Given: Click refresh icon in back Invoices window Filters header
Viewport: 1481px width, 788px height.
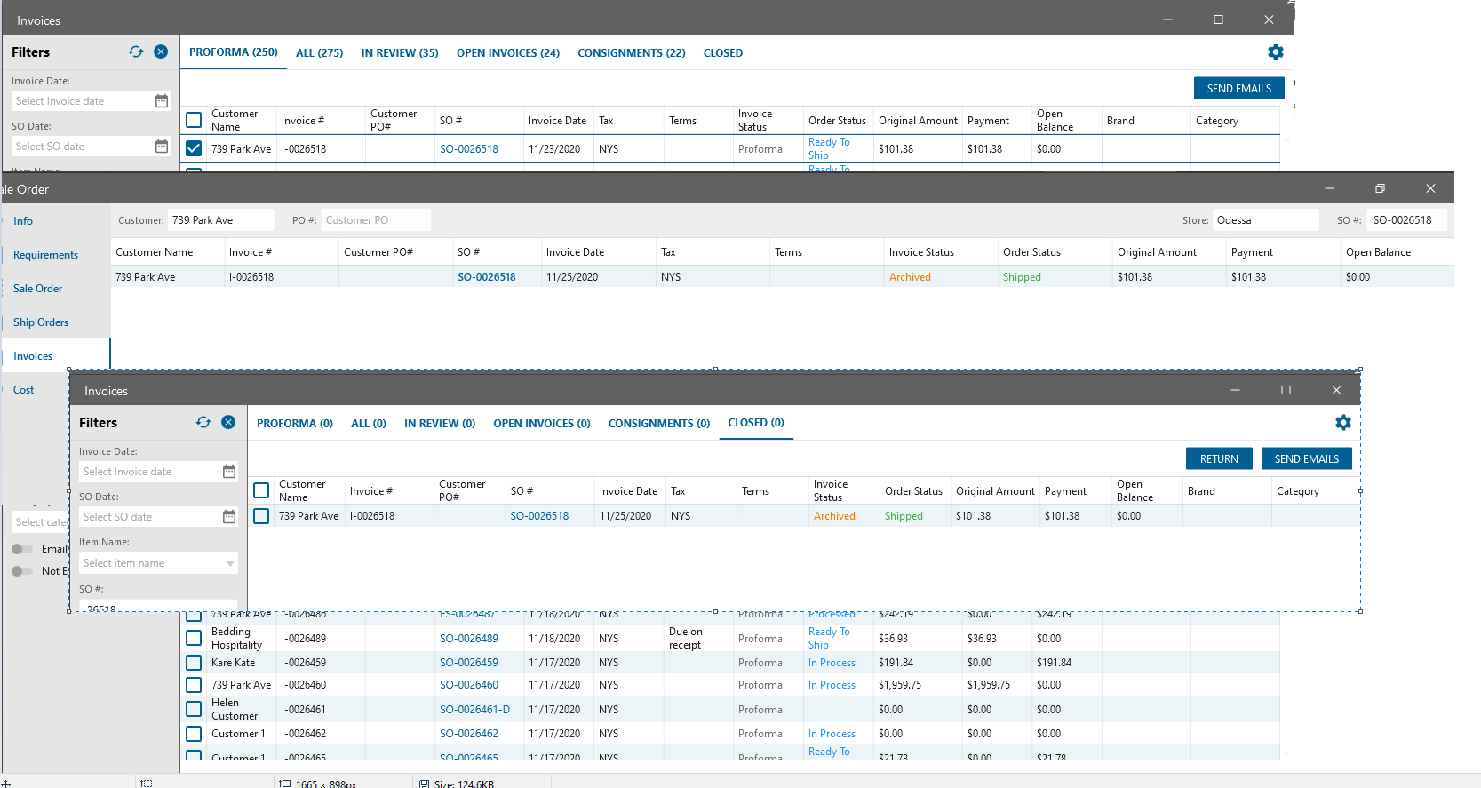Looking at the screenshot, I should [x=136, y=52].
